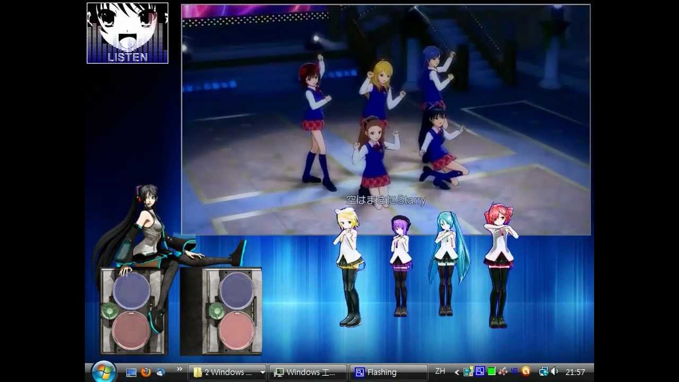The height and width of the screenshot is (382, 679).
Task: Click the teal-haired Miku dancing character
Action: 447,264
